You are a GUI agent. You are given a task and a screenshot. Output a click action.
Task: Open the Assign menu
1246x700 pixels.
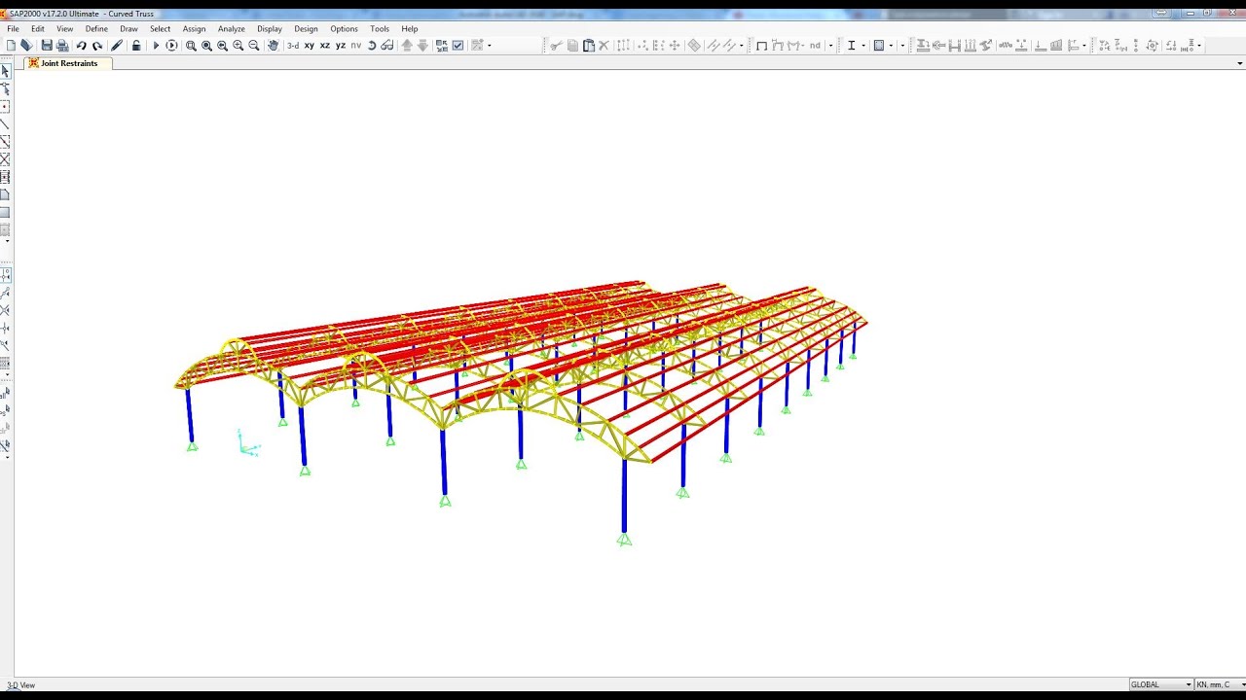tap(194, 28)
